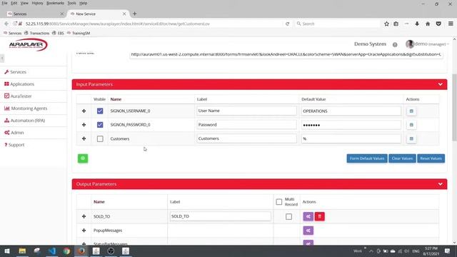Open Automation (RPA) in the sidebar

click(x=24, y=121)
